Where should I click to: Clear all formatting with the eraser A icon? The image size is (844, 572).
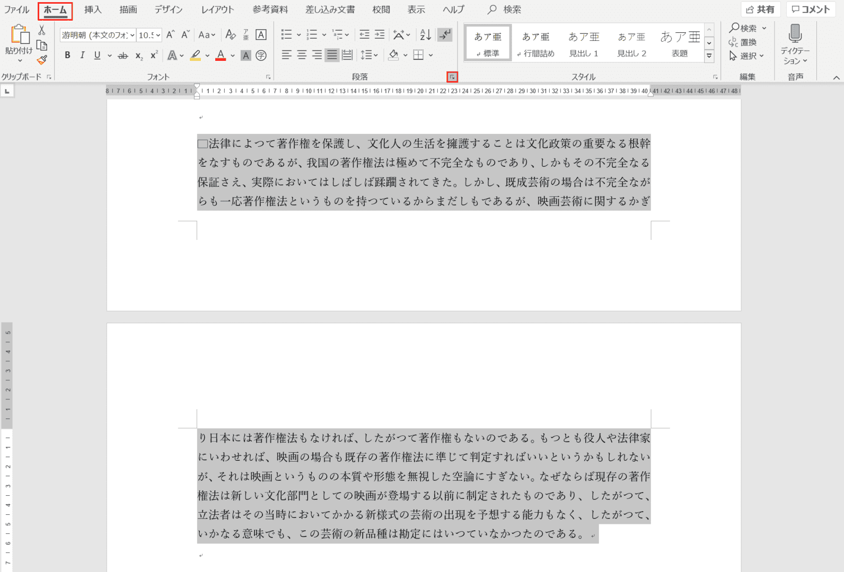230,35
